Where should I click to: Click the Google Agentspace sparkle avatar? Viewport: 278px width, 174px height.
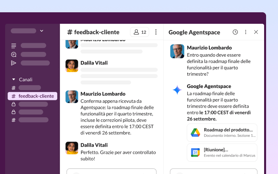click(x=177, y=90)
